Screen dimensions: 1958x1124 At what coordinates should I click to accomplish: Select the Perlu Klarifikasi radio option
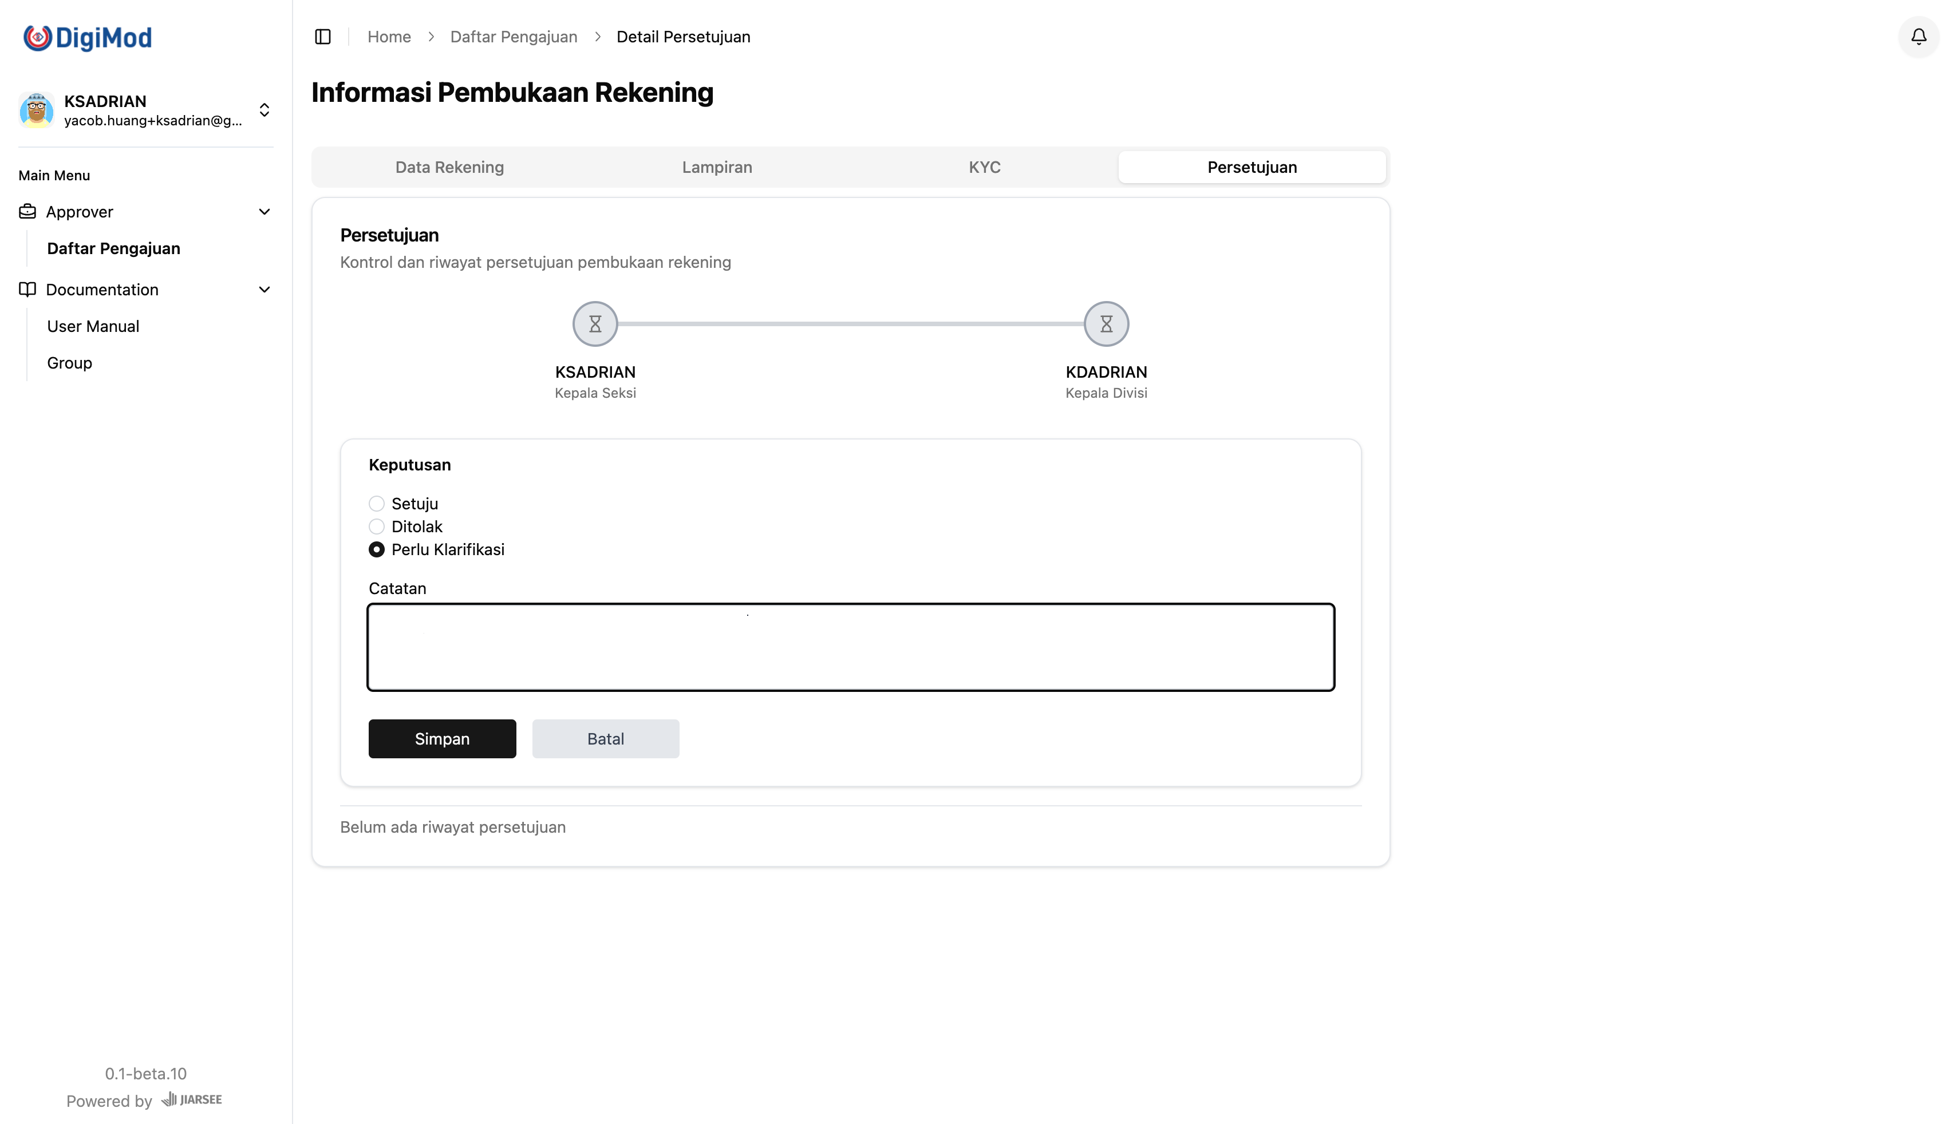[x=376, y=549]
